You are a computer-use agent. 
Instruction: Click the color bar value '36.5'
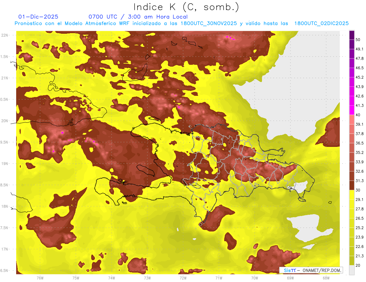[x=360, y=143]
